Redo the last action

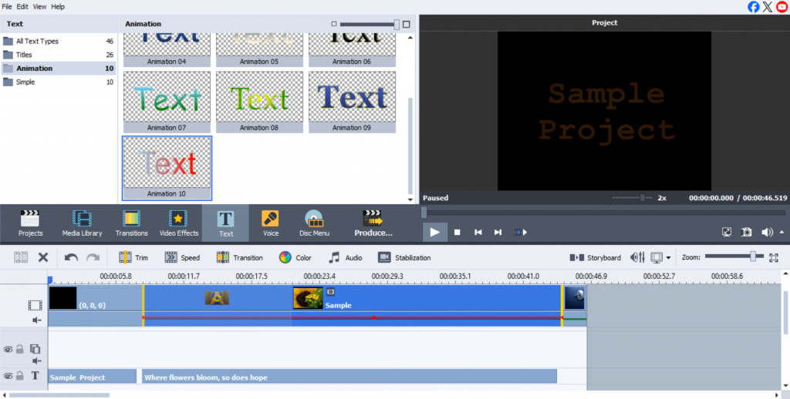93,257
